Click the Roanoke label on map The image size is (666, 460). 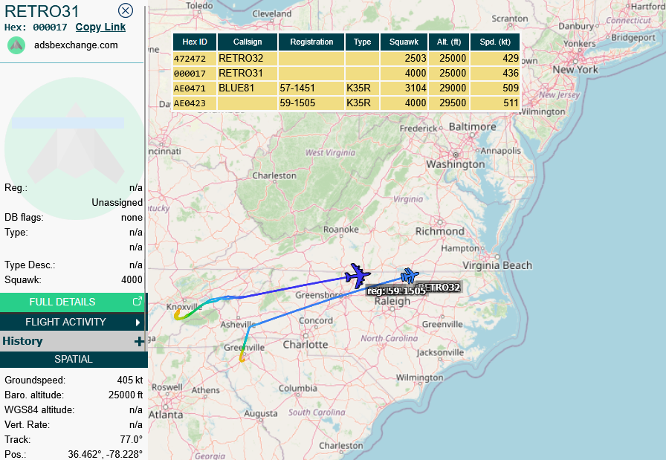point(341,230)
